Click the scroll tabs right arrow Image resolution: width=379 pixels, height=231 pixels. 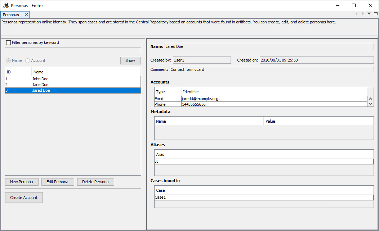(x=363, y=14)
